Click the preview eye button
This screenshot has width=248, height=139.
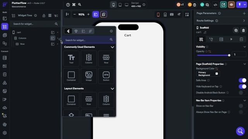click(x=231, y=5)
